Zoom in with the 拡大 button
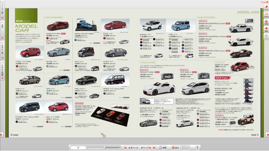 175,148
